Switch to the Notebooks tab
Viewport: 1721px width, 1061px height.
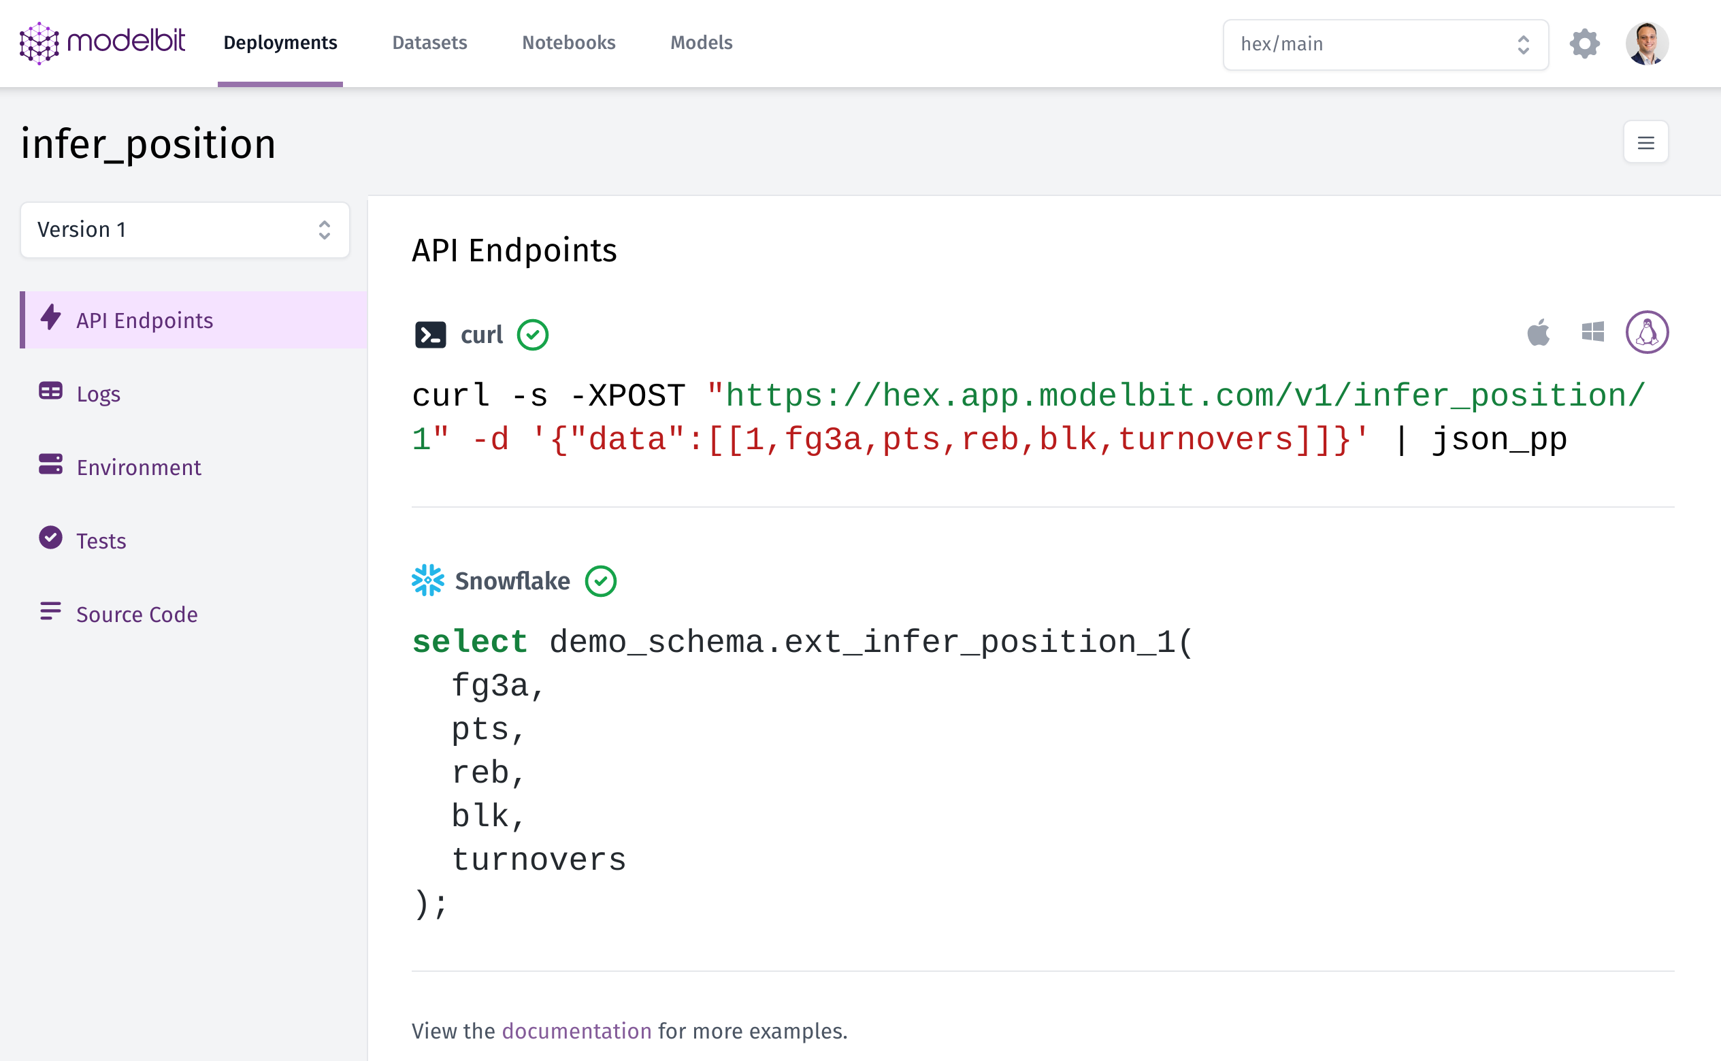(568, 43)
